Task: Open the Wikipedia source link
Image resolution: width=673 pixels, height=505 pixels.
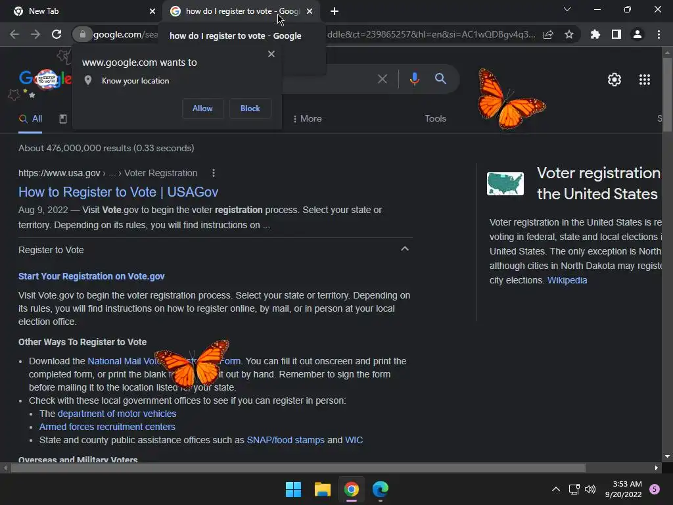Action: point(567,280)
